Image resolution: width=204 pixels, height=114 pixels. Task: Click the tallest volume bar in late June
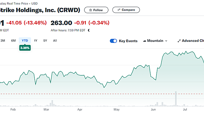pyautogui.click(x=176, y=99)
